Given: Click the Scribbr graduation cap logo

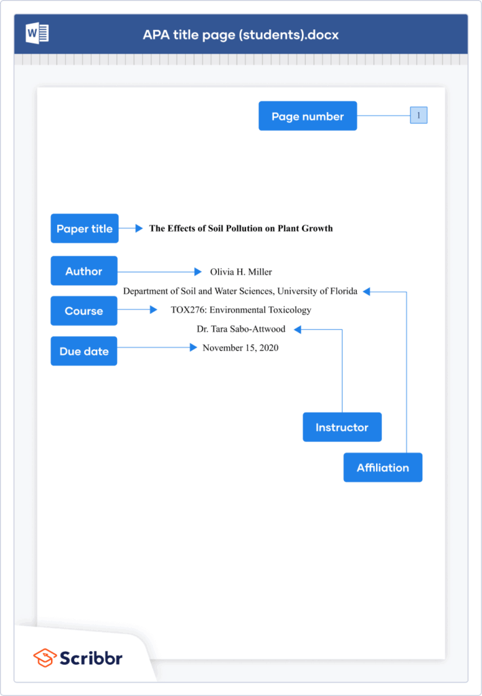Looking at the screenshot, I should (45, 658).
